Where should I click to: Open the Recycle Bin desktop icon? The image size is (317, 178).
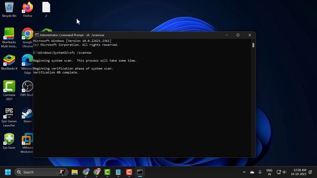click(x=9, y=10)
